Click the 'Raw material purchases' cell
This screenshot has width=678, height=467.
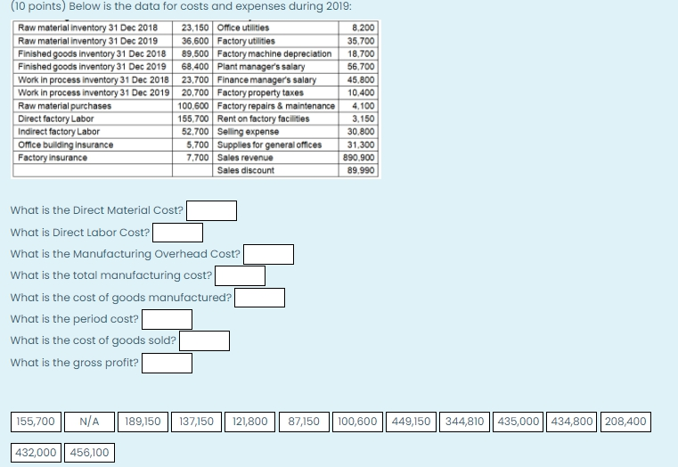pos(93,105)
